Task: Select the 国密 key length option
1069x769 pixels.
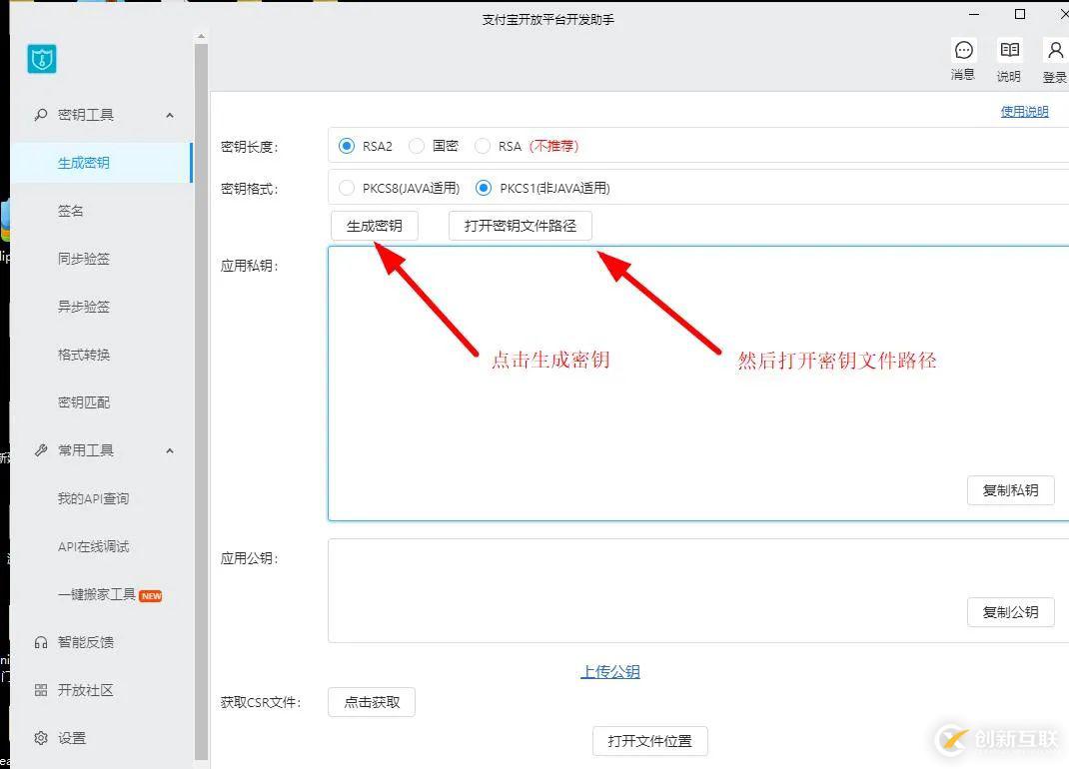Action: coord(416,146)
